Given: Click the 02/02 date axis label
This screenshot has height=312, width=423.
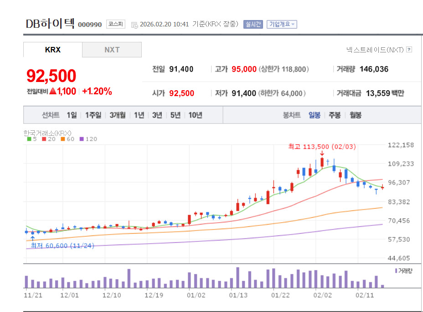Looking at the screenshot, I should click(322, 295).
